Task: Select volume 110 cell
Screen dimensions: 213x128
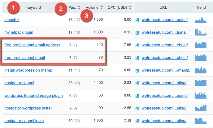Action: [x=100, y=45]
